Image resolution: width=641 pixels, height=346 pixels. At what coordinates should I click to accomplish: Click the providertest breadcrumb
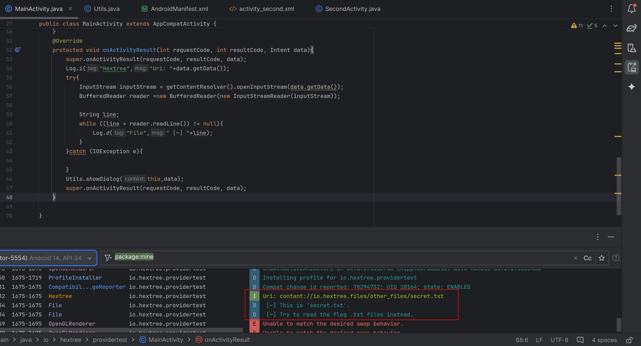[x=110, y=340]
